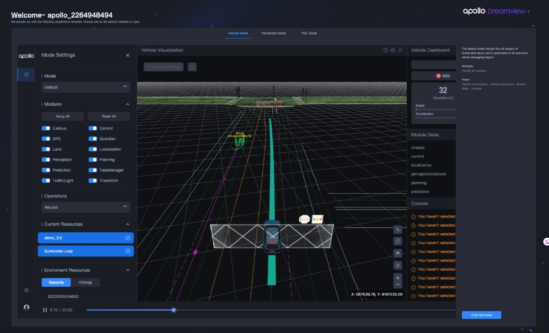Click the floating assistant icon at right edge
The width and height of the screenshot is (549, 333).
546,242
